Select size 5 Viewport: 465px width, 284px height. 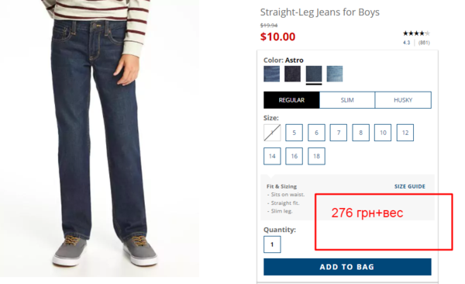(294, 133)
